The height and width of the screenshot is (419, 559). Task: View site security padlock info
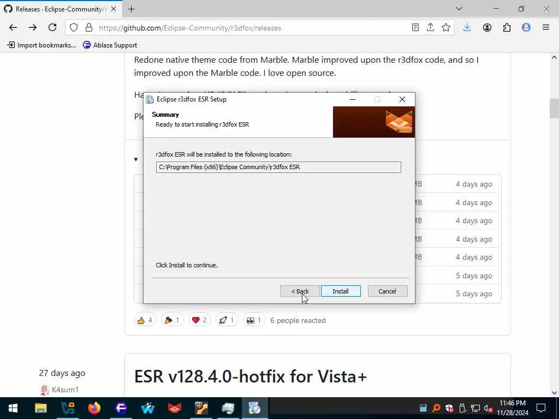coord(89,28)
